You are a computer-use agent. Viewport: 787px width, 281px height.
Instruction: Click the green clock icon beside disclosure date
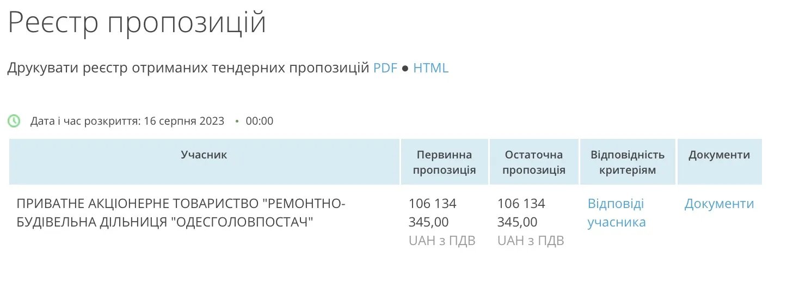tap(14, 121)
